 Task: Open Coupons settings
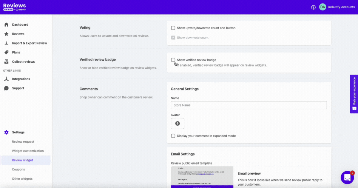(x=18, y=169)
